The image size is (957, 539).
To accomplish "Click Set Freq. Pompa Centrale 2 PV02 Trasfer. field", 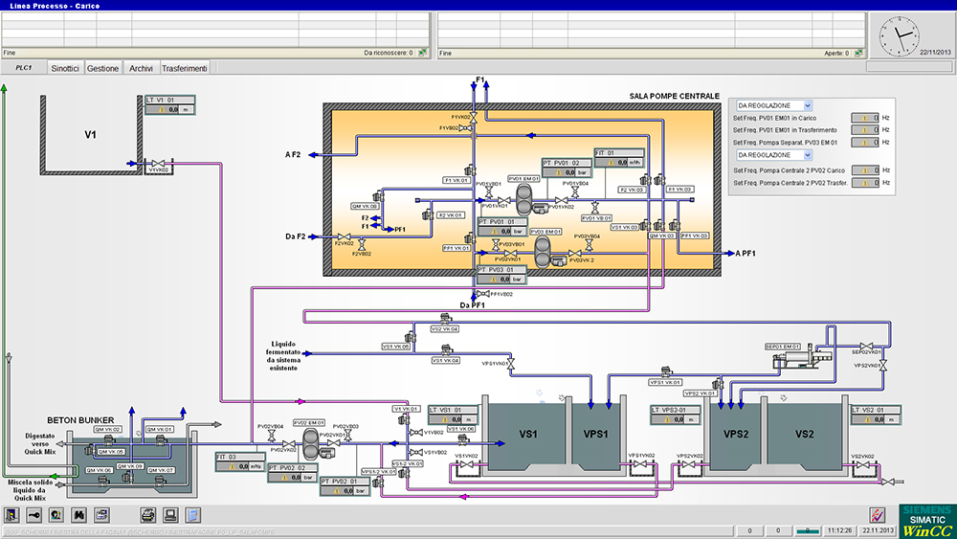I will pyautogui.click(x=865, y=183).
